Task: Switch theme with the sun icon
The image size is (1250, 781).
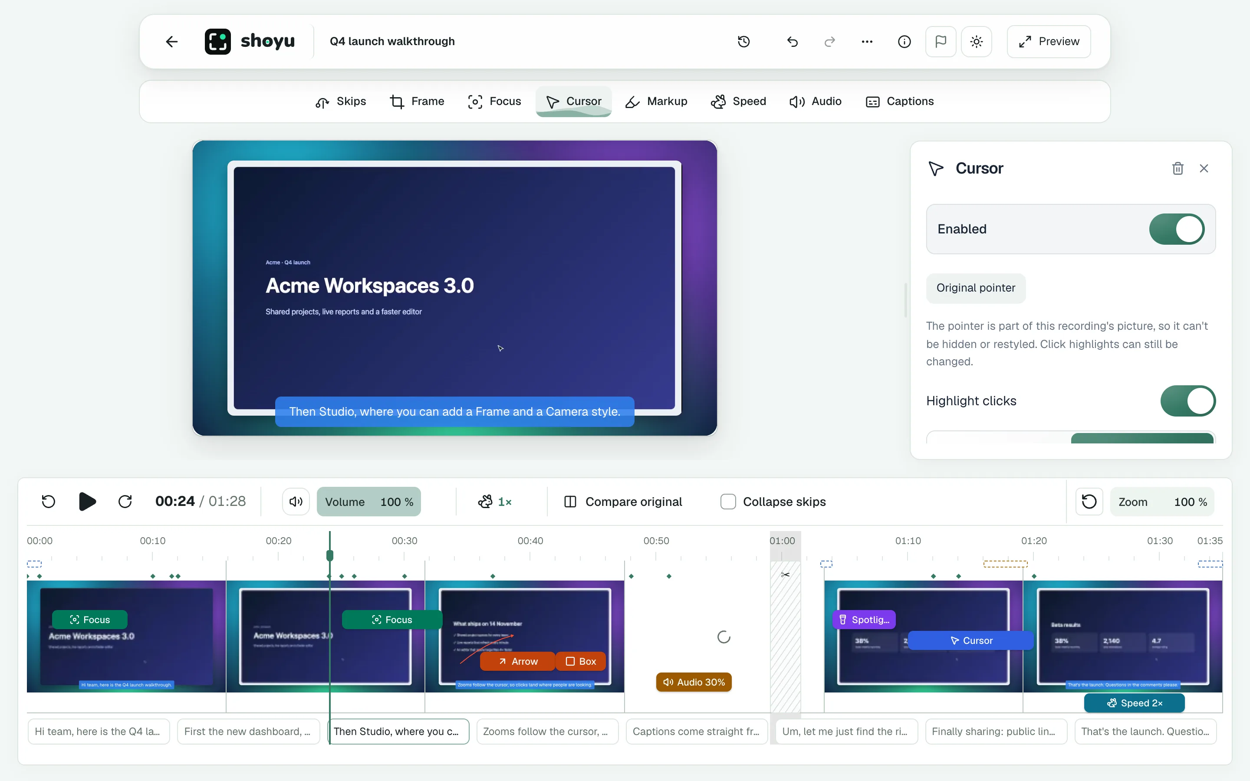Action: click(x=976, y=41)
